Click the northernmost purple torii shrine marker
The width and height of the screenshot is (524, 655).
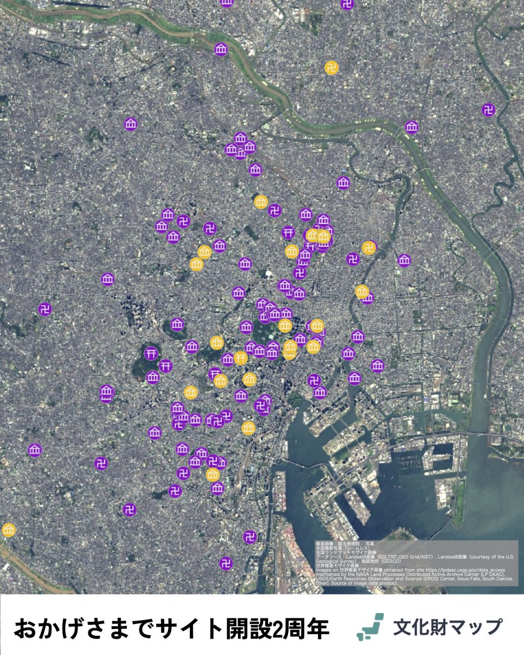coord(288,233)
